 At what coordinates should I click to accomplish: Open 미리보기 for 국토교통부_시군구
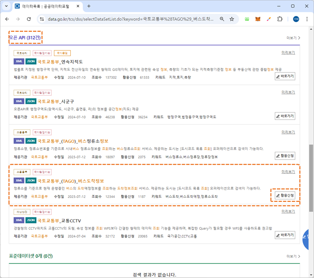point(288,92)
